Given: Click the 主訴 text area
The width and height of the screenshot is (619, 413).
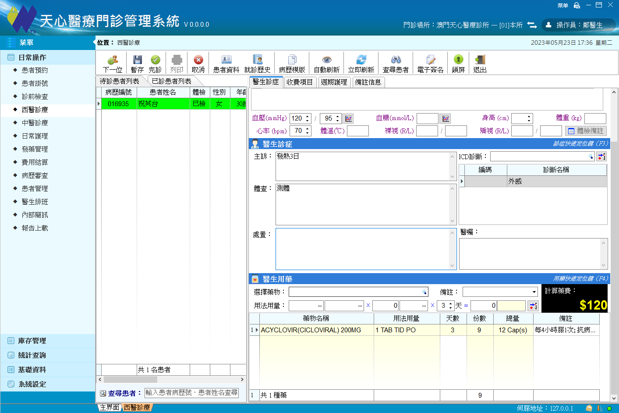Looking at the screenshot, I should [x=366, y=166].
